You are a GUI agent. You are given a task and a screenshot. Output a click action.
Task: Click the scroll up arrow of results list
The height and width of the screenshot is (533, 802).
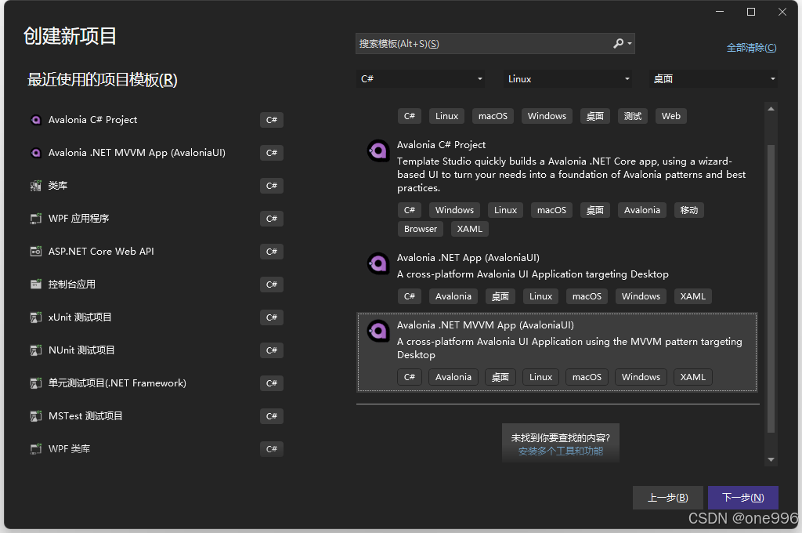771,108
